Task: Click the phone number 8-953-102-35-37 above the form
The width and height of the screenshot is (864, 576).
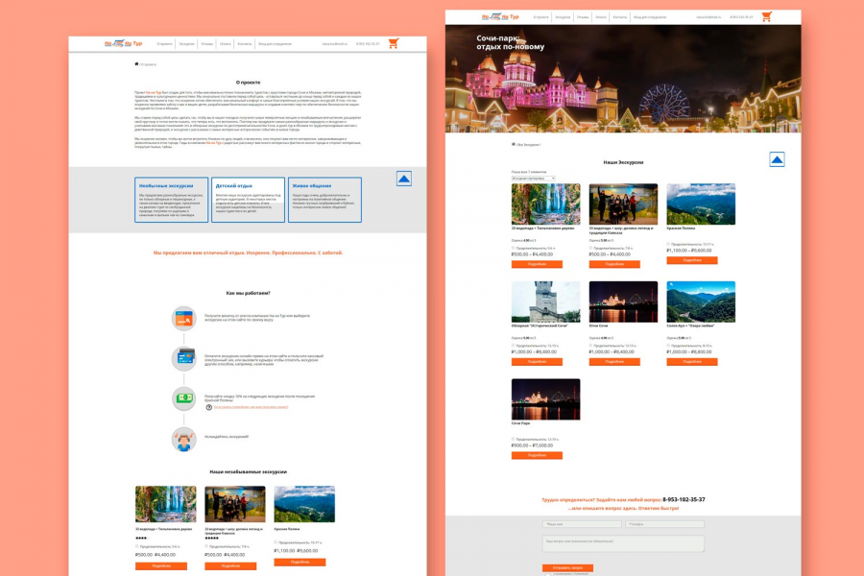Action: 684,499
